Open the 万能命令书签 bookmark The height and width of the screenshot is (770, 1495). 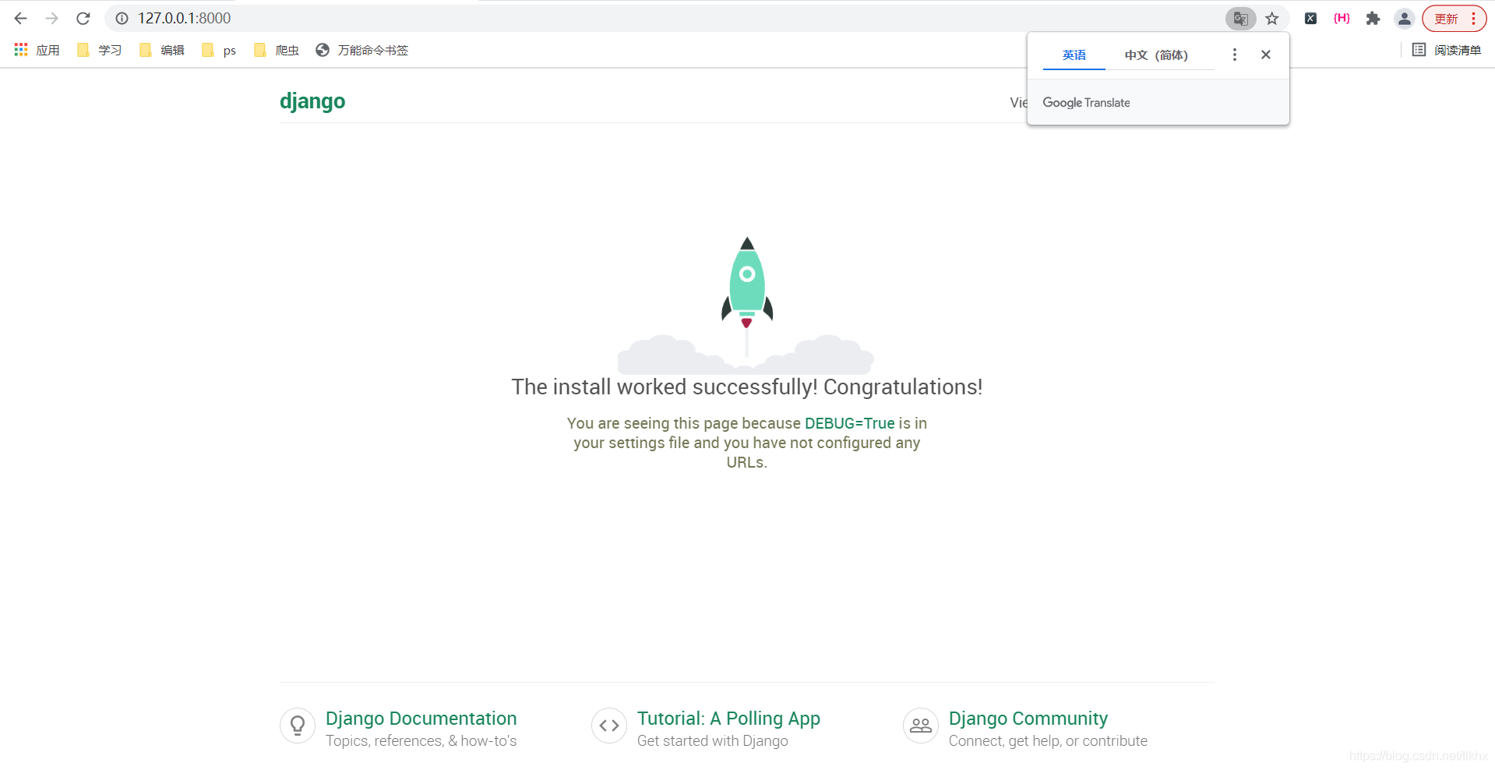[x=361, y=50]
